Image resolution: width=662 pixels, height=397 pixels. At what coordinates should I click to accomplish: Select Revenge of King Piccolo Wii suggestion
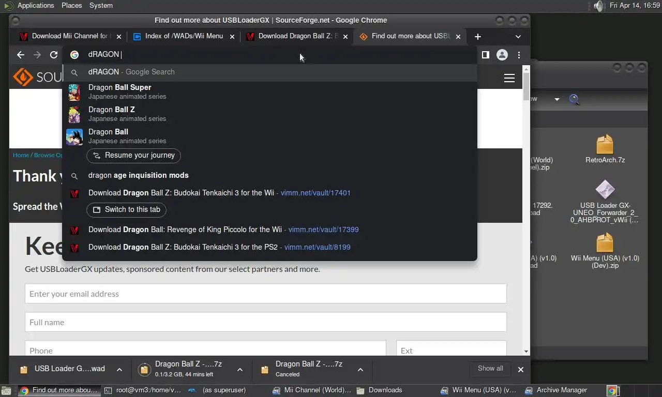tap(269, 230)
